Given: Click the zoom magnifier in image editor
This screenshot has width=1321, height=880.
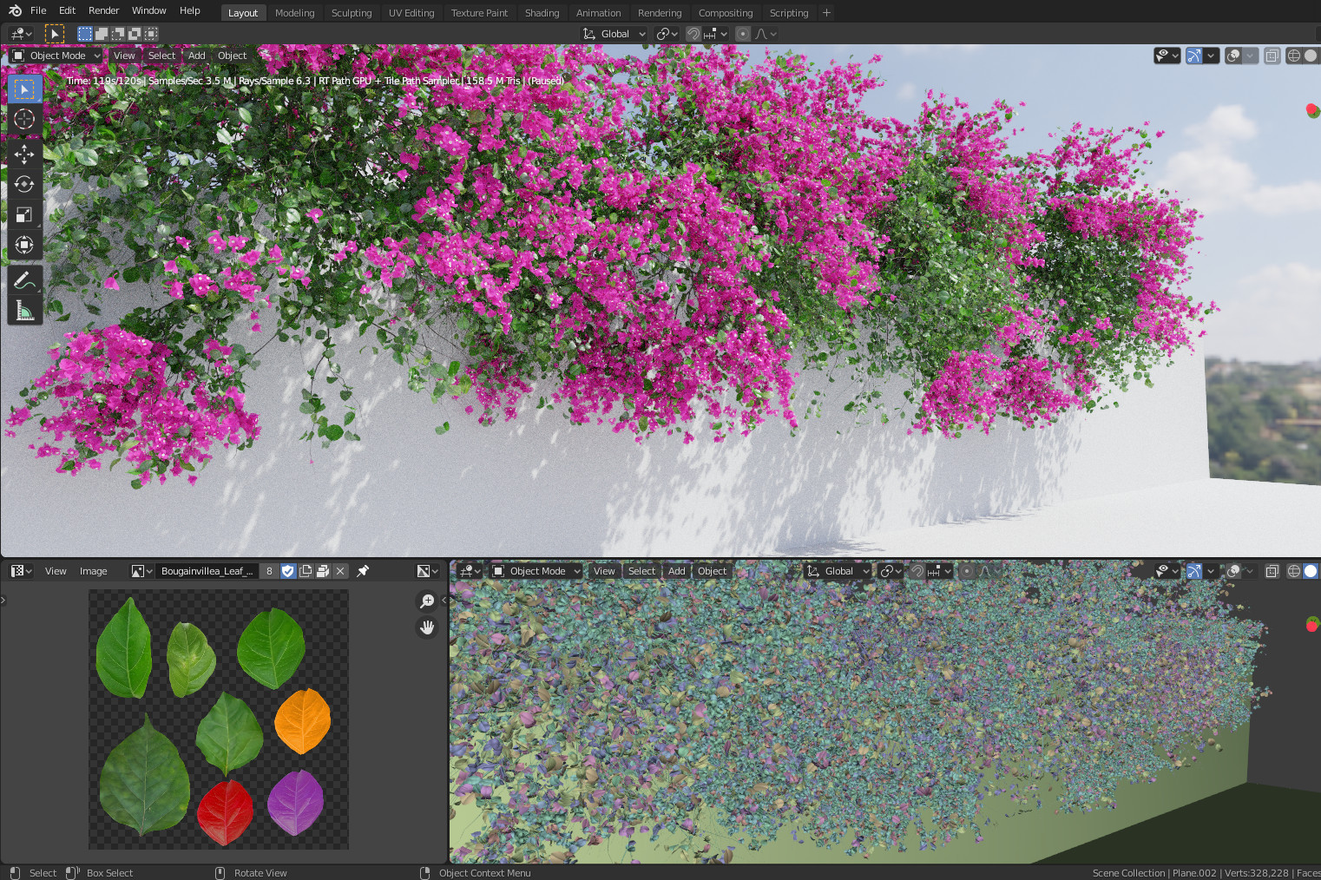Looking at the screenshot, I should click(x=427, y=601).
